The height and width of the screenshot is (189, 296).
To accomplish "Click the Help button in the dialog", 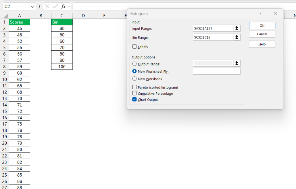I will click(x=262, y=44).
